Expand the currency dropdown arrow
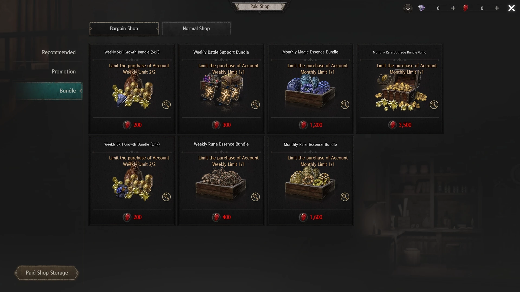 coord(408,8)
